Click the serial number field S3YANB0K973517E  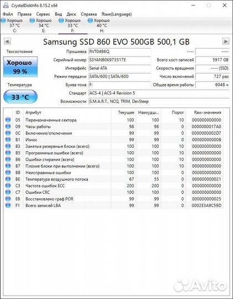pos(120,60)
